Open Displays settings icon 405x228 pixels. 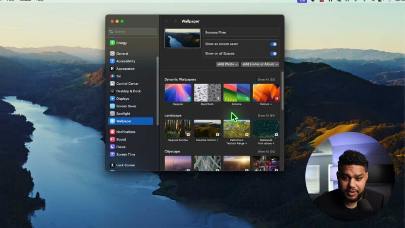tap(112, 99)
